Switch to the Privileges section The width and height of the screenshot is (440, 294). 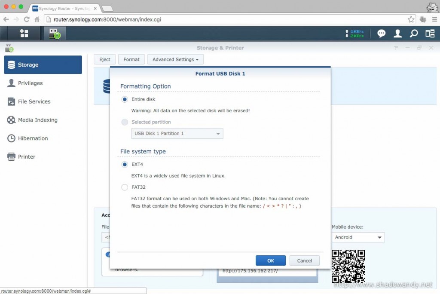43,83
